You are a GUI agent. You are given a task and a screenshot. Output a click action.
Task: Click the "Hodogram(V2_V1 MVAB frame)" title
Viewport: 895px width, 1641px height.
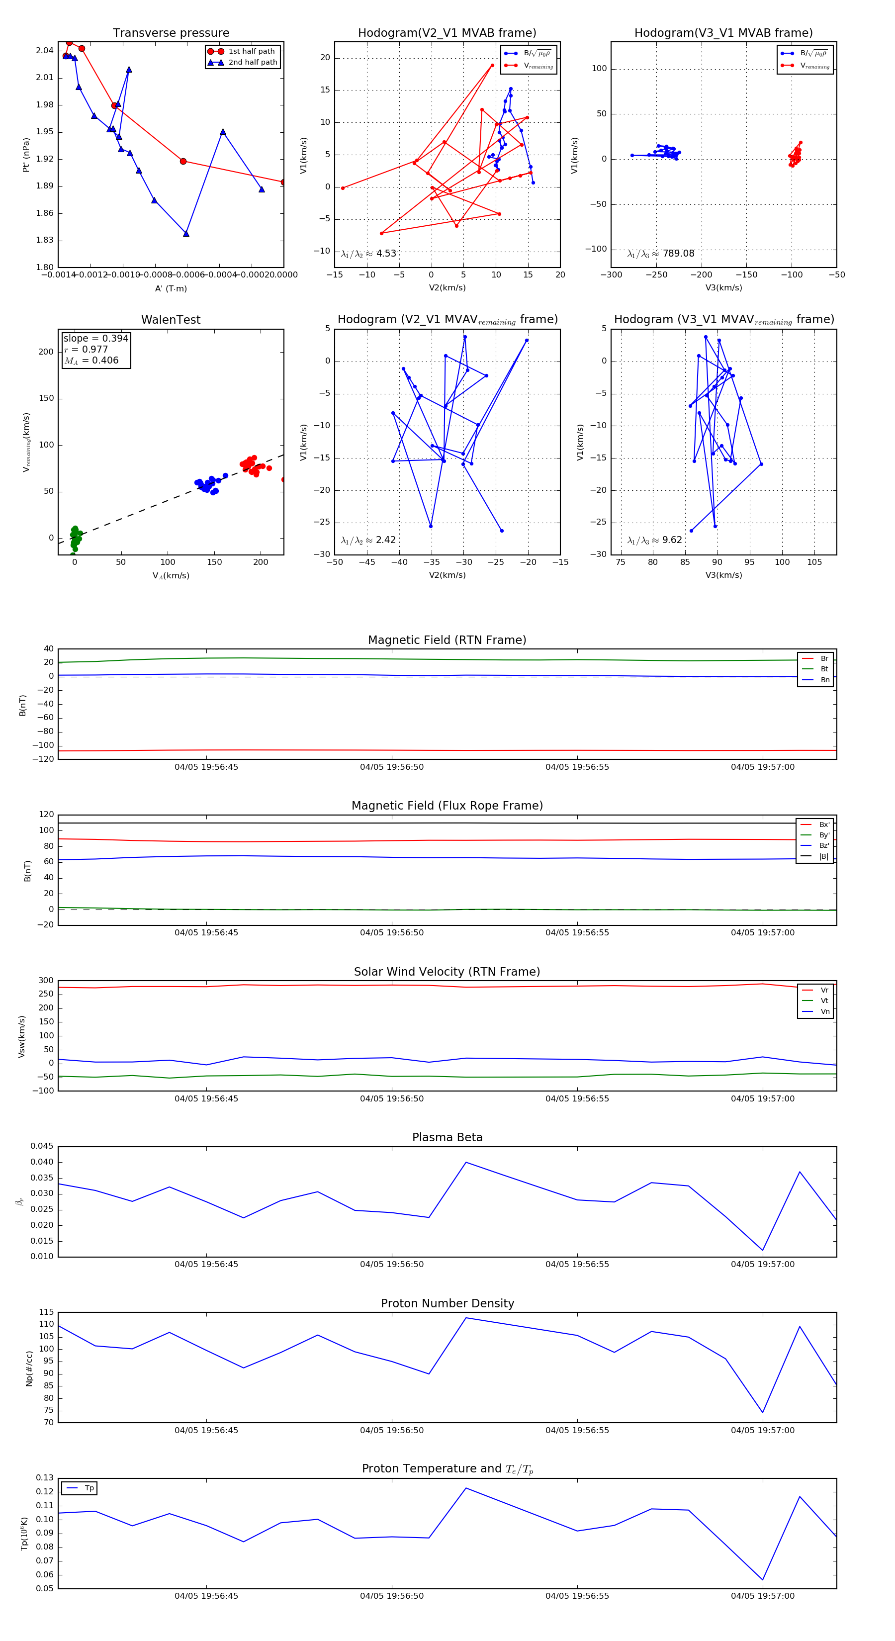pos(447,33)
